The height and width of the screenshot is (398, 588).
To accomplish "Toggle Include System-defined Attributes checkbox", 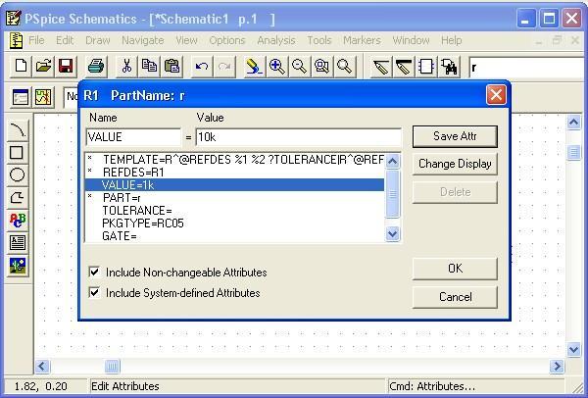I will point(94,292).
